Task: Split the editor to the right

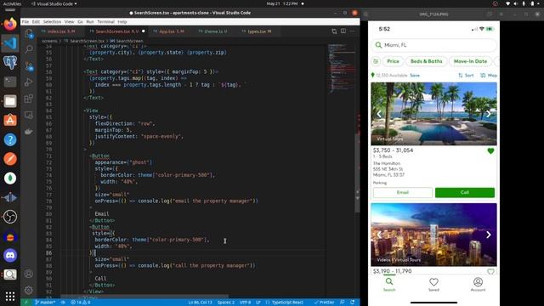Action: (343, 31)
